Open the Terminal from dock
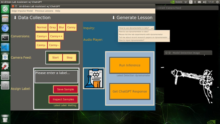 [5, 38]
